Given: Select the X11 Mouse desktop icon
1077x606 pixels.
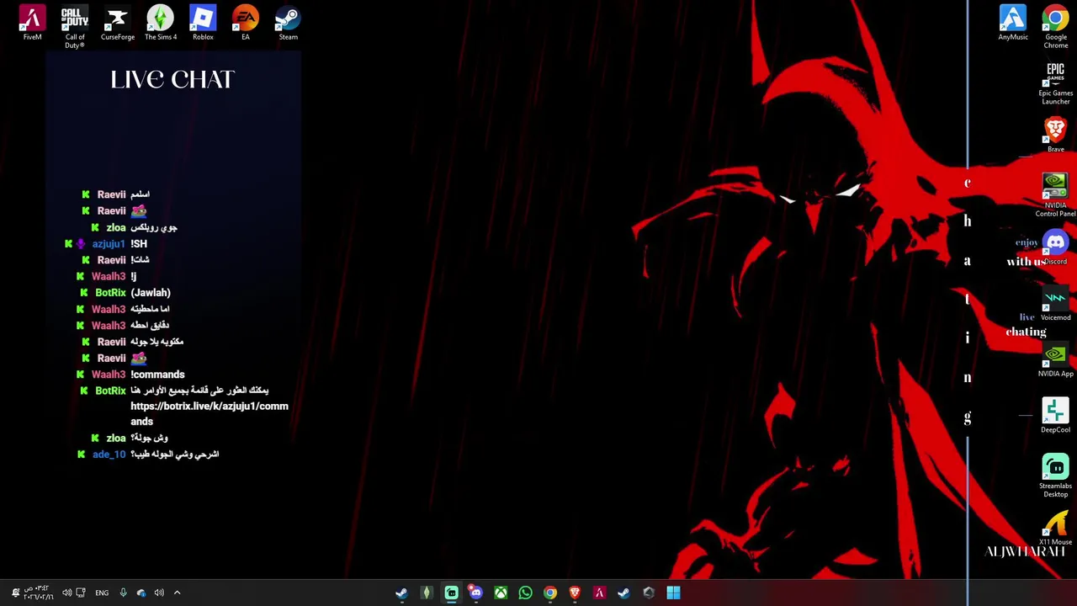Looking at the screenshot, I should tap(1055, 529).
